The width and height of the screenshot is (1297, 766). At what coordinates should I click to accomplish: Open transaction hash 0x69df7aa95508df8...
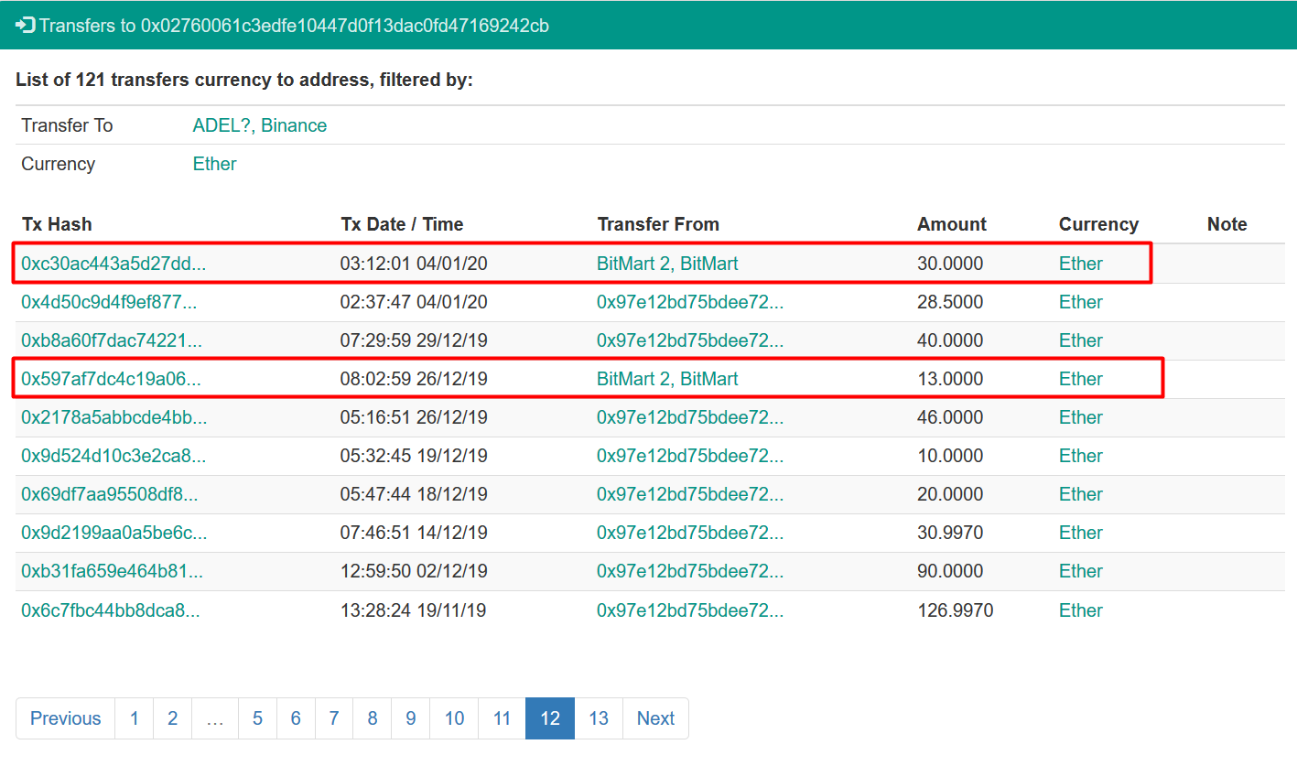(x=110, y=494)
